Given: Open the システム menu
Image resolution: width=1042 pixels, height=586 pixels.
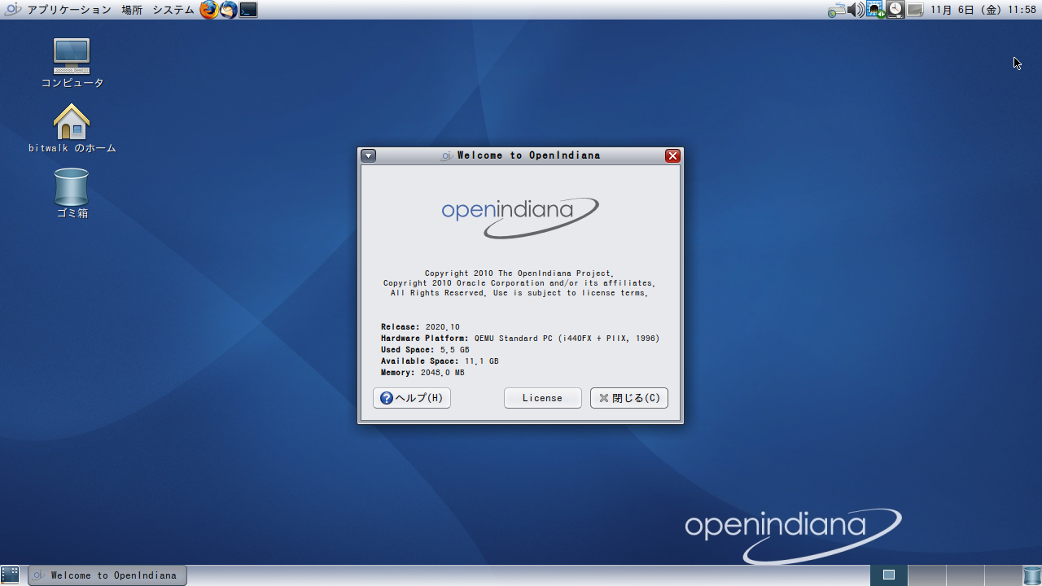Looking at the screenshot, I should [173, 11].
